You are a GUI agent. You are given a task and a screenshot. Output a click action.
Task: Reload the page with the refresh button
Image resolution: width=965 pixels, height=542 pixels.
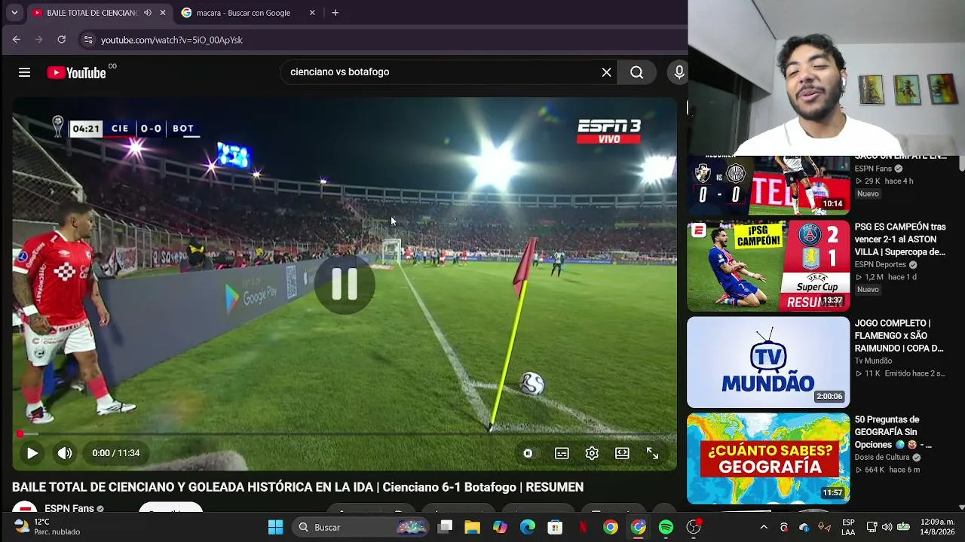click(x=62, y=40)
